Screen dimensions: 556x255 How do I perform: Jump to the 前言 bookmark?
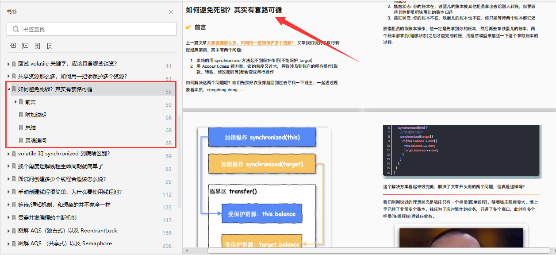tap(31, 102)
